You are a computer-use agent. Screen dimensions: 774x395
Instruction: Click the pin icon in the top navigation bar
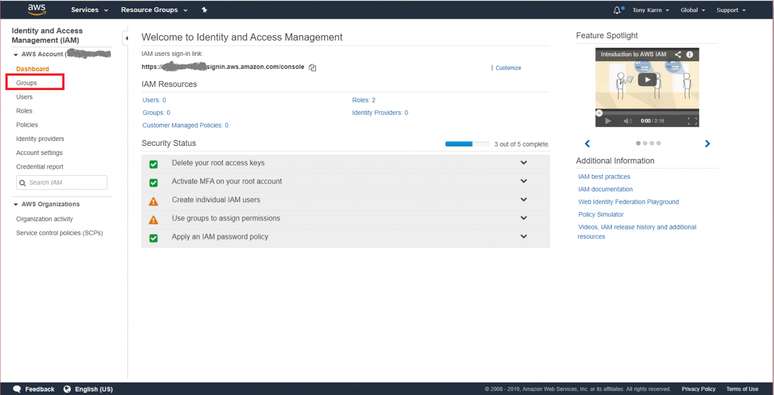point(204,10)
